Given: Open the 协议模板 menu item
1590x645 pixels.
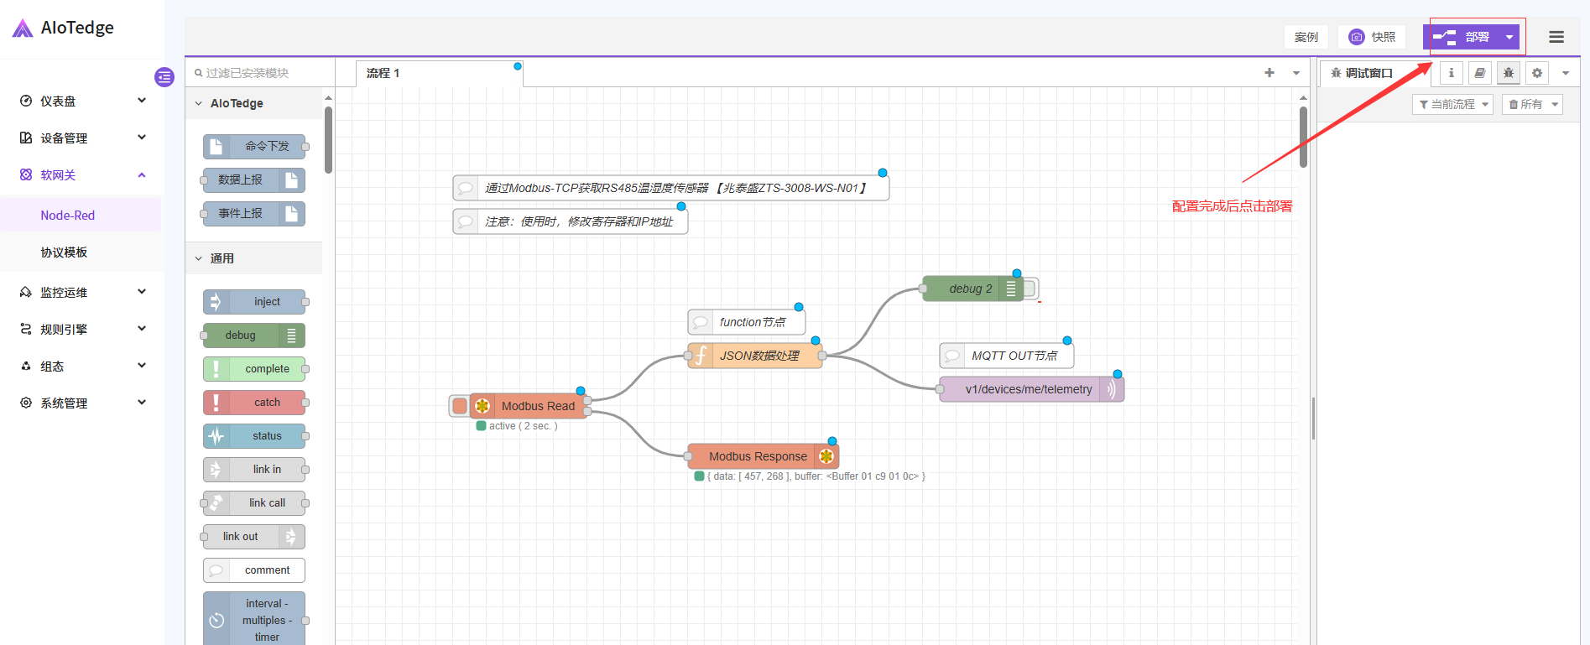Looking at the screenshot, I should (x=64, y=252).
